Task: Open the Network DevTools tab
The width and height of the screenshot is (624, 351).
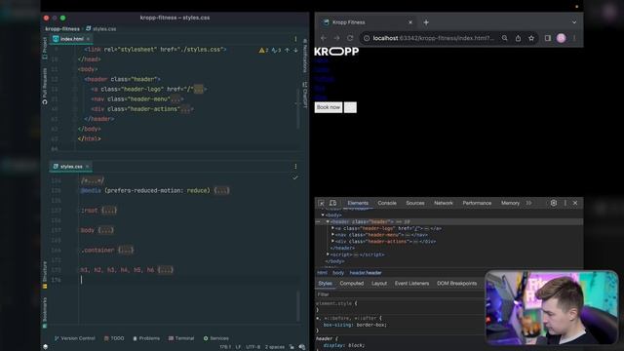Action: pyautogui.click(x=444, y=203)
